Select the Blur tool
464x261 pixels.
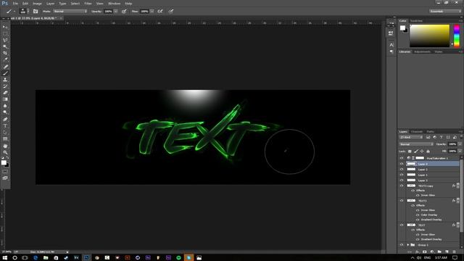5,106
